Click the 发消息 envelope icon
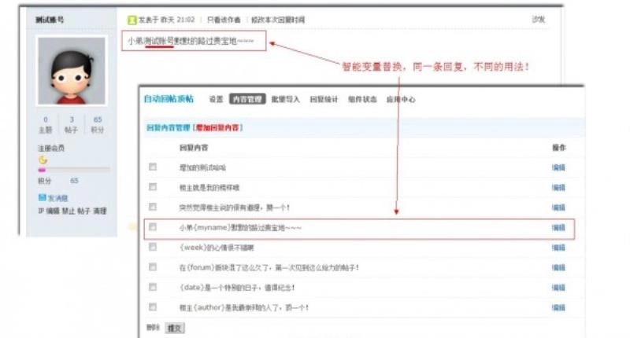 coord(43,197)
